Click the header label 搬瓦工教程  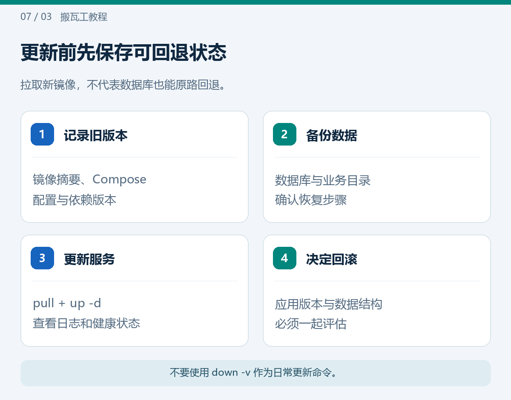pos(84,17)
